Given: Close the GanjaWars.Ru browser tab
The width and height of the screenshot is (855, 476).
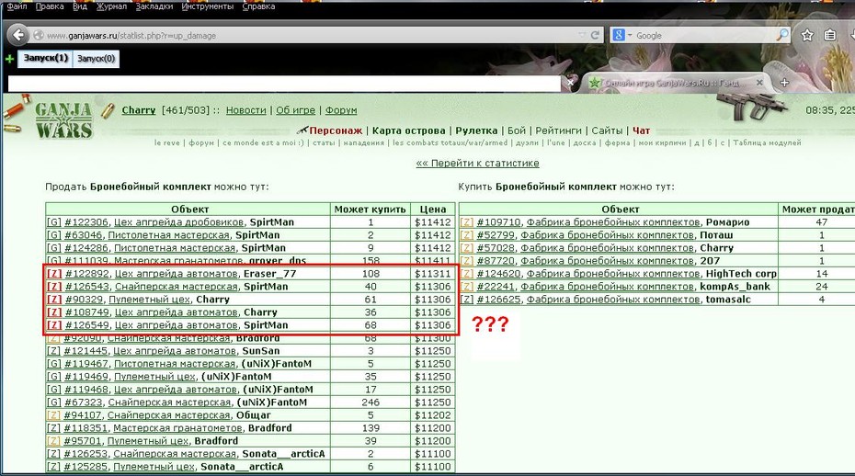Looking at the screenshot, I should (759, 83).
